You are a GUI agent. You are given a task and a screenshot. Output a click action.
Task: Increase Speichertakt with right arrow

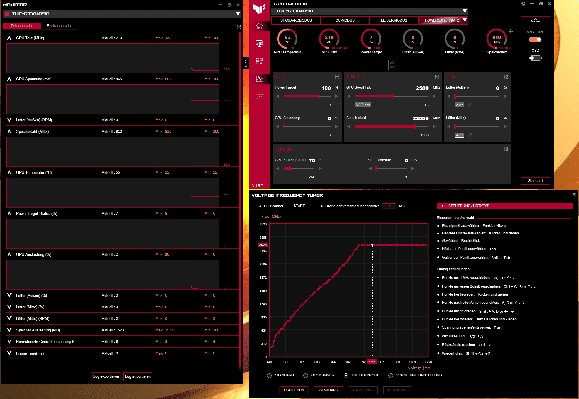[434, 126]
